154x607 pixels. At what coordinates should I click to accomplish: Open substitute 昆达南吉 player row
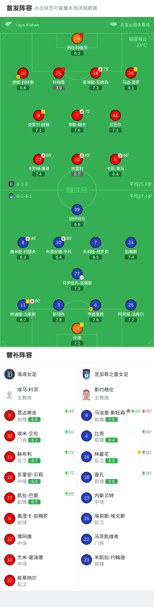tap(39, 415)
